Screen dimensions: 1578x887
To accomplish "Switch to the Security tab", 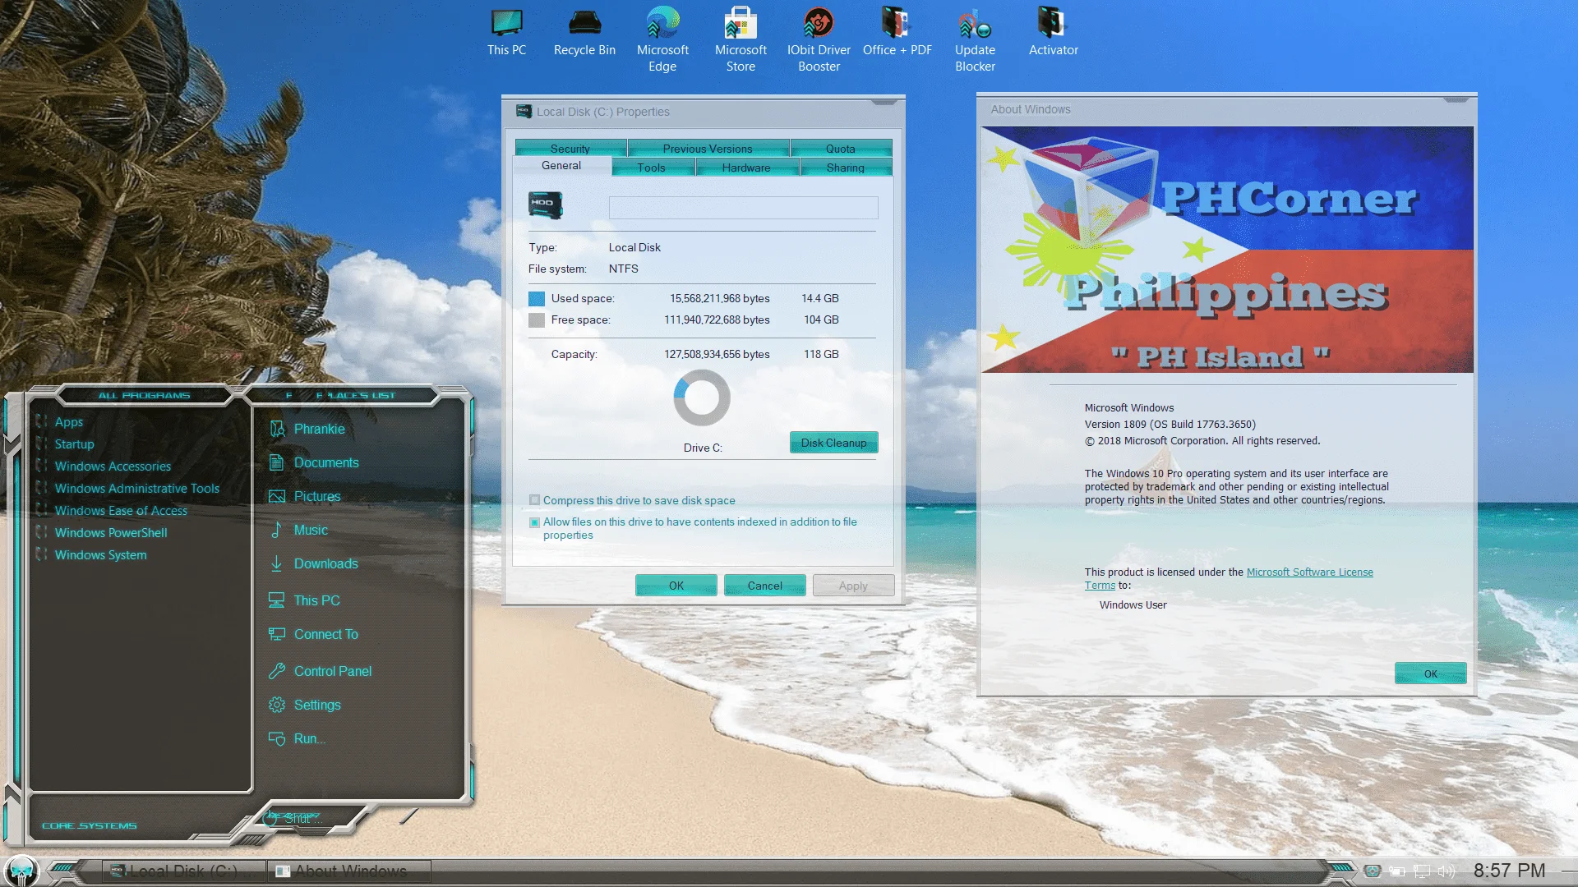I will coord(570,149).
